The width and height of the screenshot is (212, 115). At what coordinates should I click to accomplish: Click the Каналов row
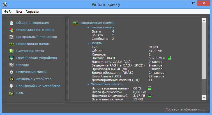[x=121, y=54]
